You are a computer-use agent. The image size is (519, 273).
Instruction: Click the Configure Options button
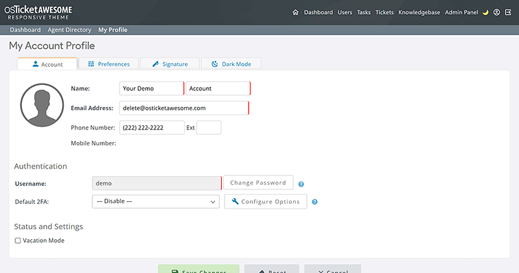[266, 201]
